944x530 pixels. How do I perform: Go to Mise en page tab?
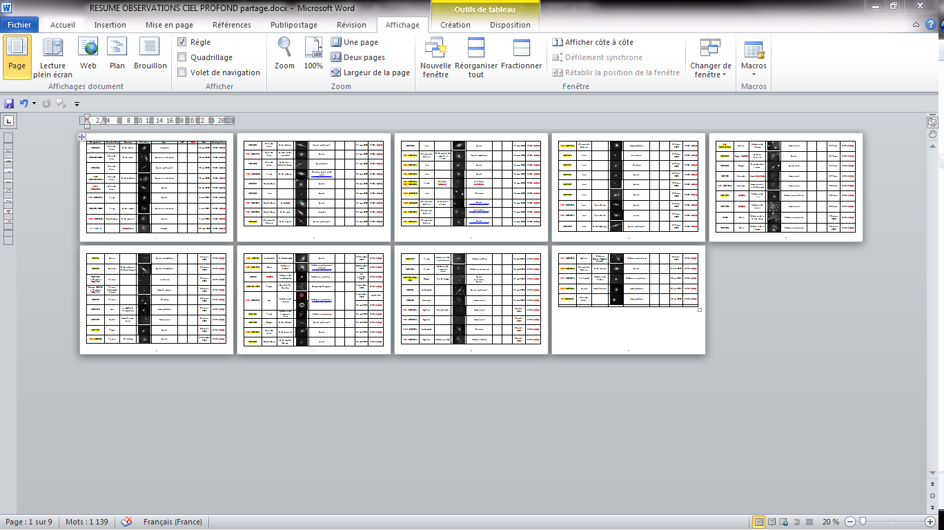(x=169, y=25)
